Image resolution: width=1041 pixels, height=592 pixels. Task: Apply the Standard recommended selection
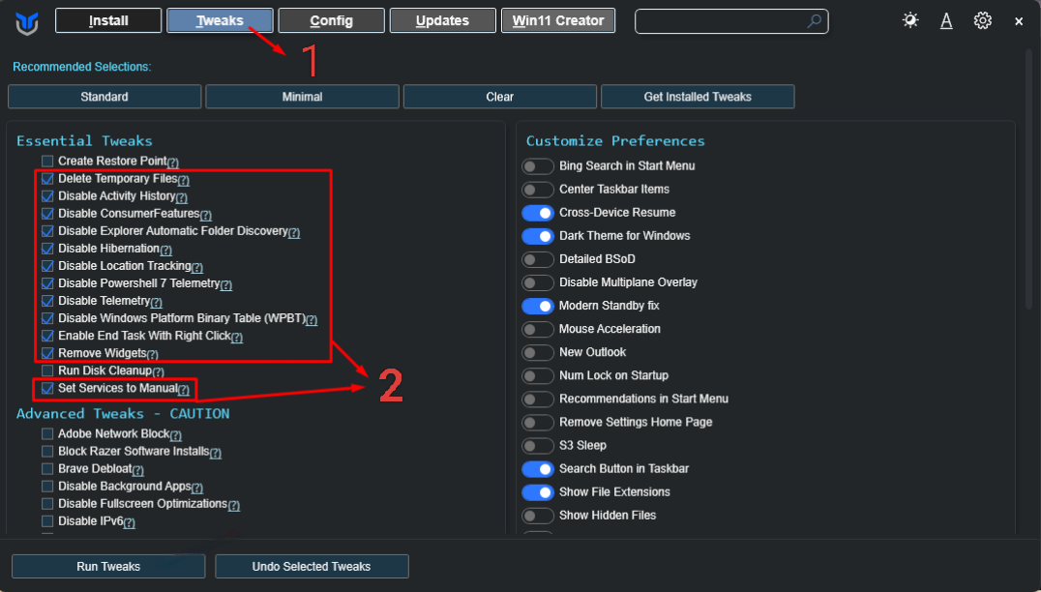coord(104,96)
